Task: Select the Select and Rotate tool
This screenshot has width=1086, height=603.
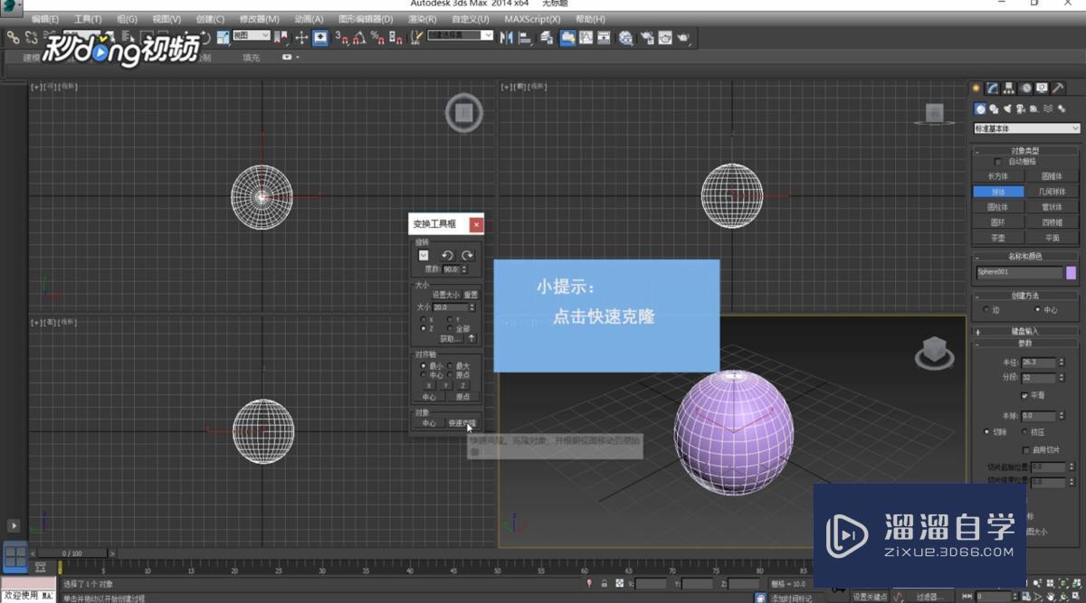Action: coord(205,37)
